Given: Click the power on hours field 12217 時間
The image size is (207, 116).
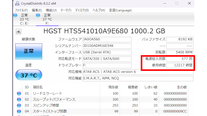Looking at the screenshot, I should (180, 65).
